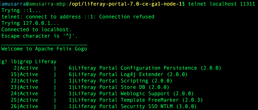This screenshot has width=258, height=110.
Task: Click bundle ID 26 in the list
Action: click(14, 107)
